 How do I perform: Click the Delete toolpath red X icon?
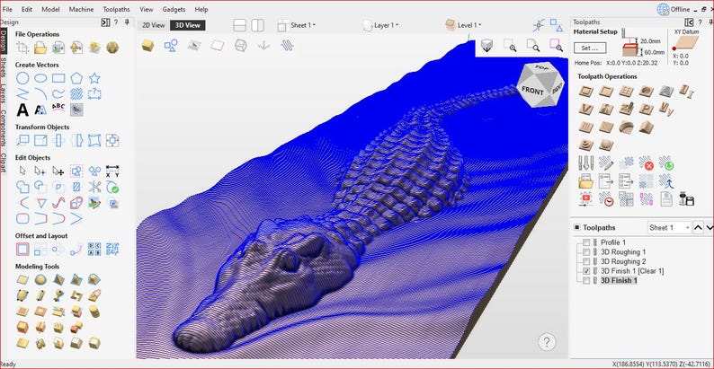point(646,163)
